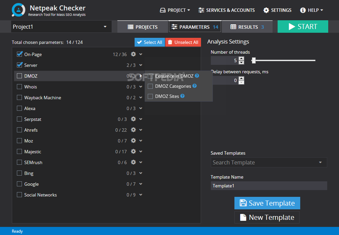Click the New Template button
The height and width of the screenshot is (235, 339).
point(267,217)
